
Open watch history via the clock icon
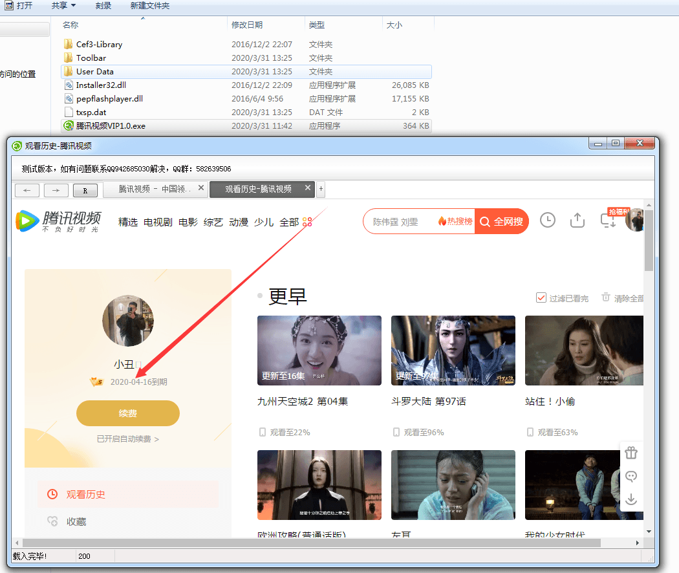(547, 221)
